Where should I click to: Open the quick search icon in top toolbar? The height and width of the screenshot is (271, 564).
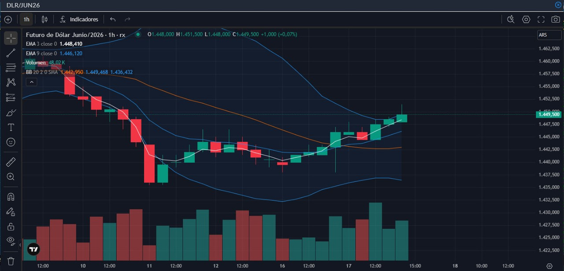click(511, 19)
